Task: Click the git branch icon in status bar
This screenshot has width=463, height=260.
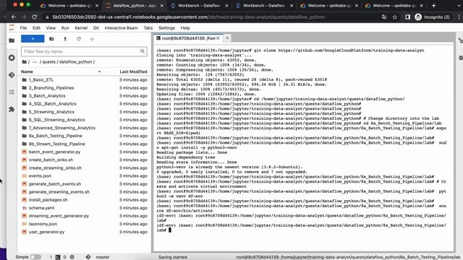Action: point(88,257)
